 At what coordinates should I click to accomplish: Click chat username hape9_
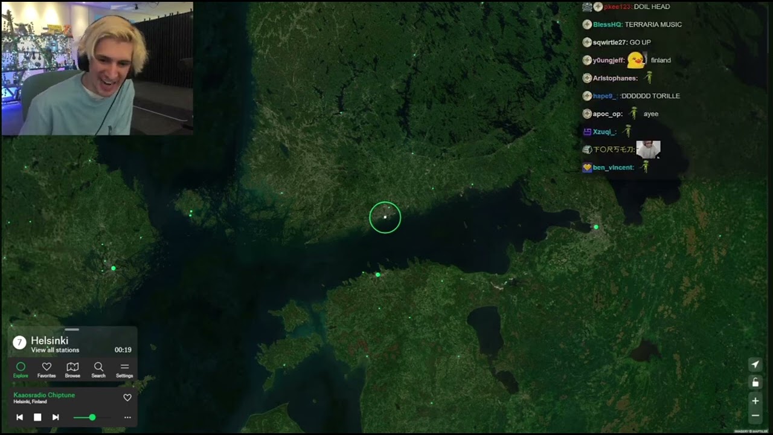click(x=605, y=96)
